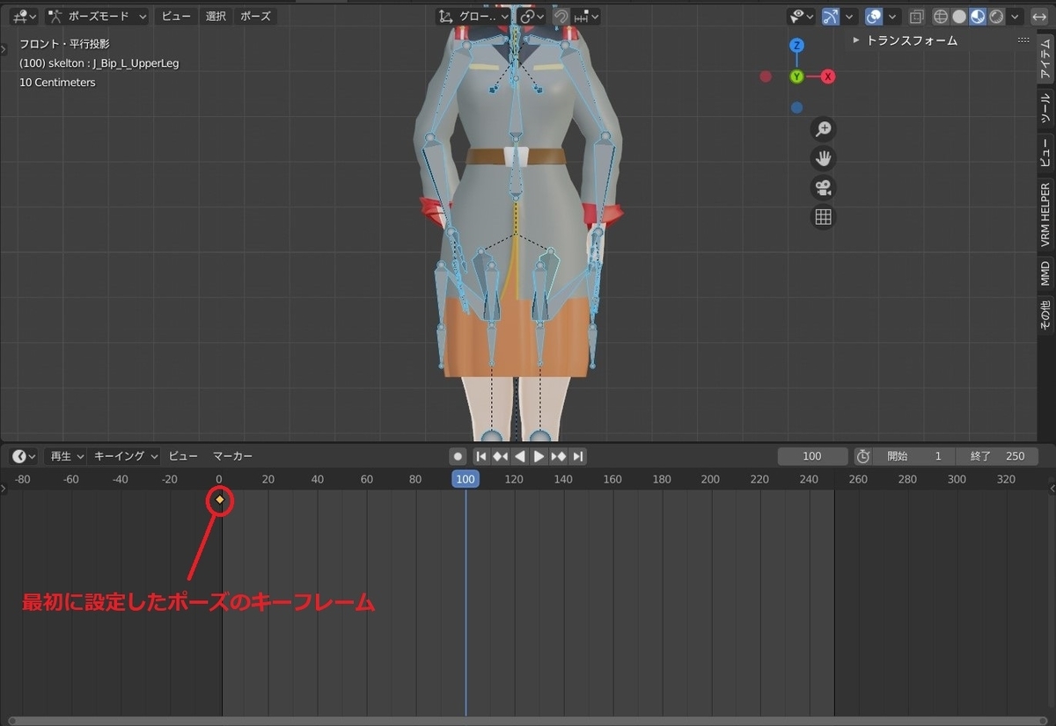Open the object visibility and selectability dropdown

click(801, 16)
